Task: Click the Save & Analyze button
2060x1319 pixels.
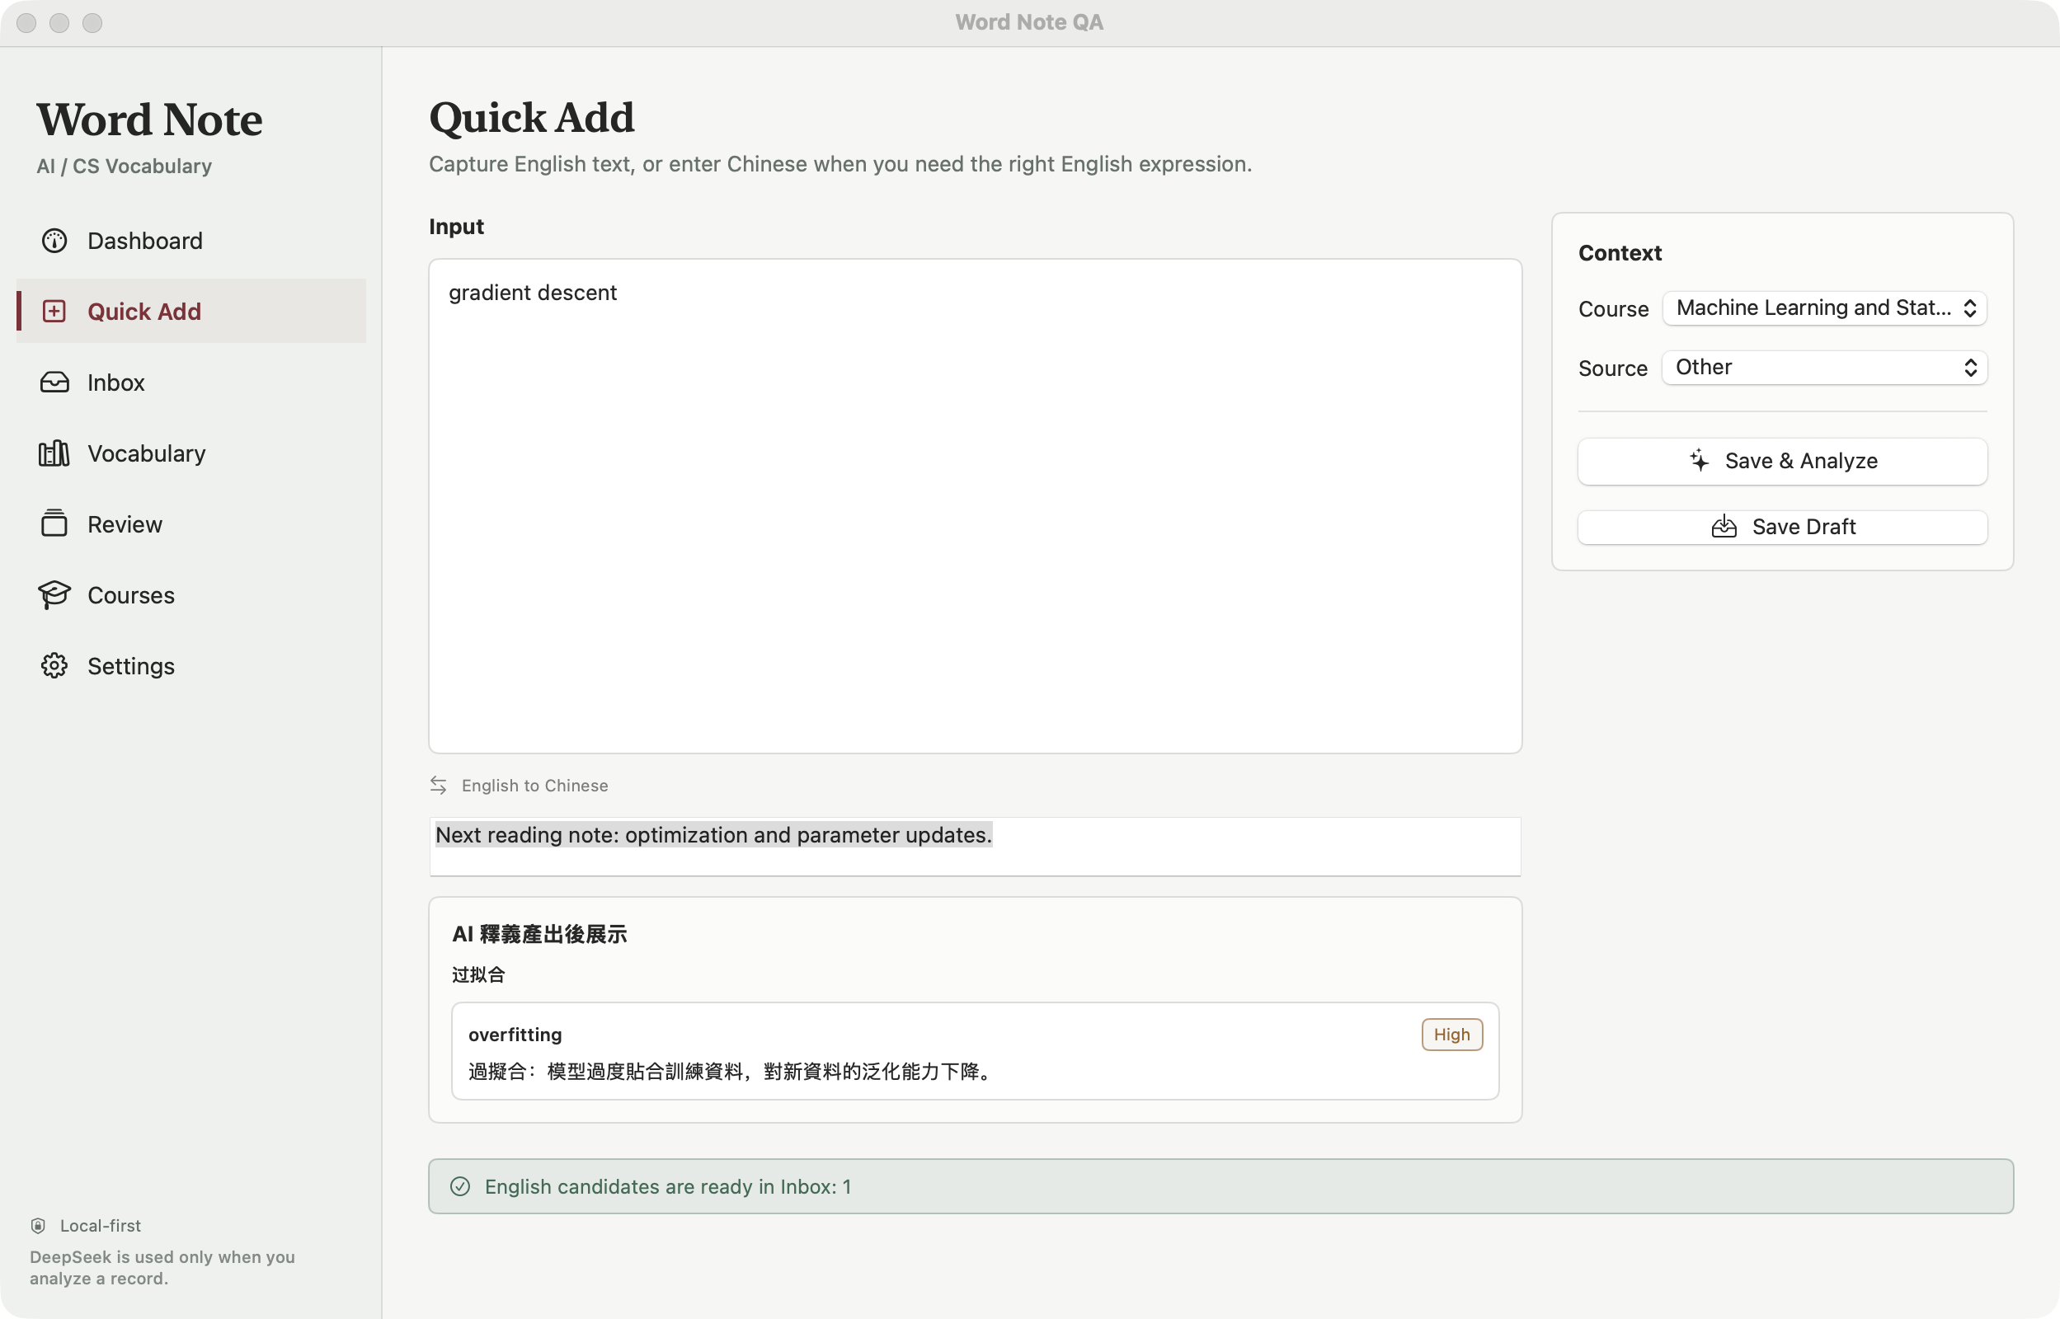Action: 1782,462
